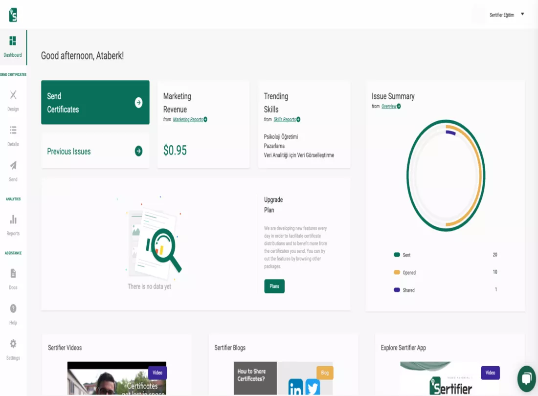
Task: Open the chat support bubble
Action: tap(527, 378)
